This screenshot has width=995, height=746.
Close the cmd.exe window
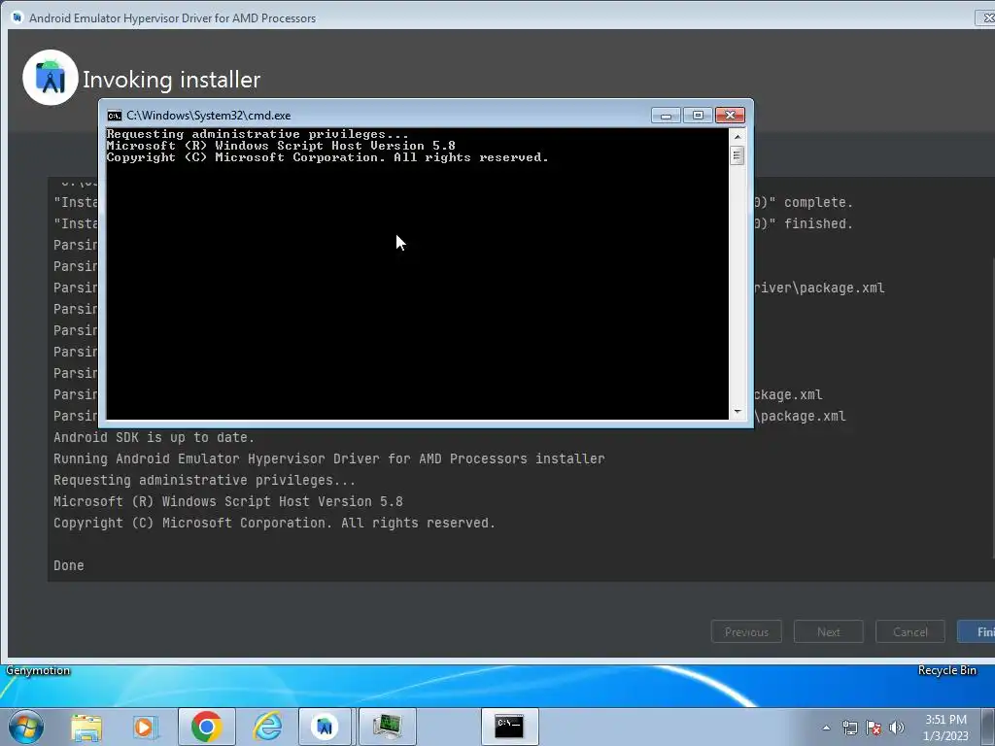(730, 116)
